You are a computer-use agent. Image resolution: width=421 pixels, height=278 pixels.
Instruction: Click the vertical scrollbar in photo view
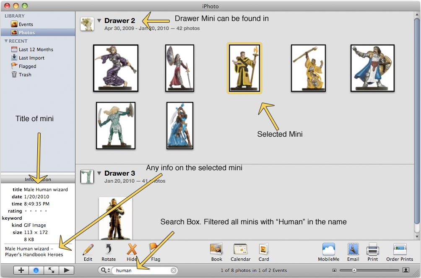[x=417, y=121]
